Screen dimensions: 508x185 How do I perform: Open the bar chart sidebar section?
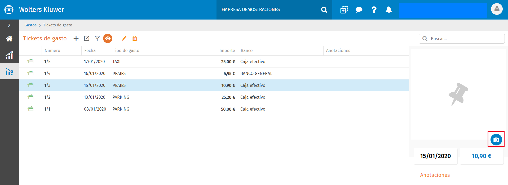pyautogui.click(x=9, y=55)
